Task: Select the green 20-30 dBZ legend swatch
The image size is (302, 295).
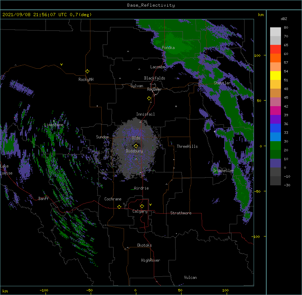Action: pos(275,146)
